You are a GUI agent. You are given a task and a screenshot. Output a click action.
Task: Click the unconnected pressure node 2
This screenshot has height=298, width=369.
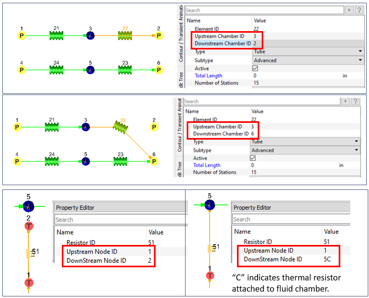pyautogui.click(x=154, y=127)
